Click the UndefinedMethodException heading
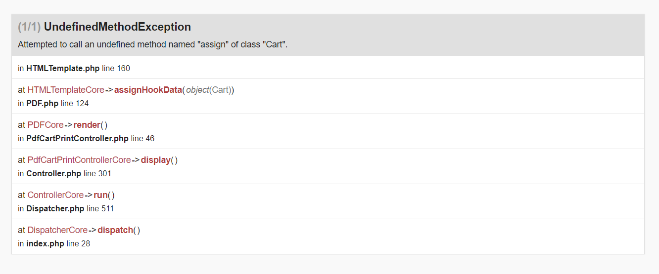 (117, 27)
